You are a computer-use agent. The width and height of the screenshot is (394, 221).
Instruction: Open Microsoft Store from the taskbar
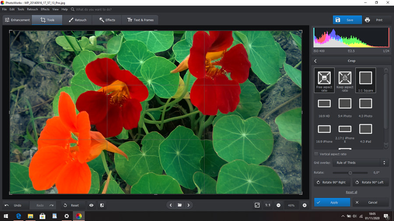coord(42,216)
